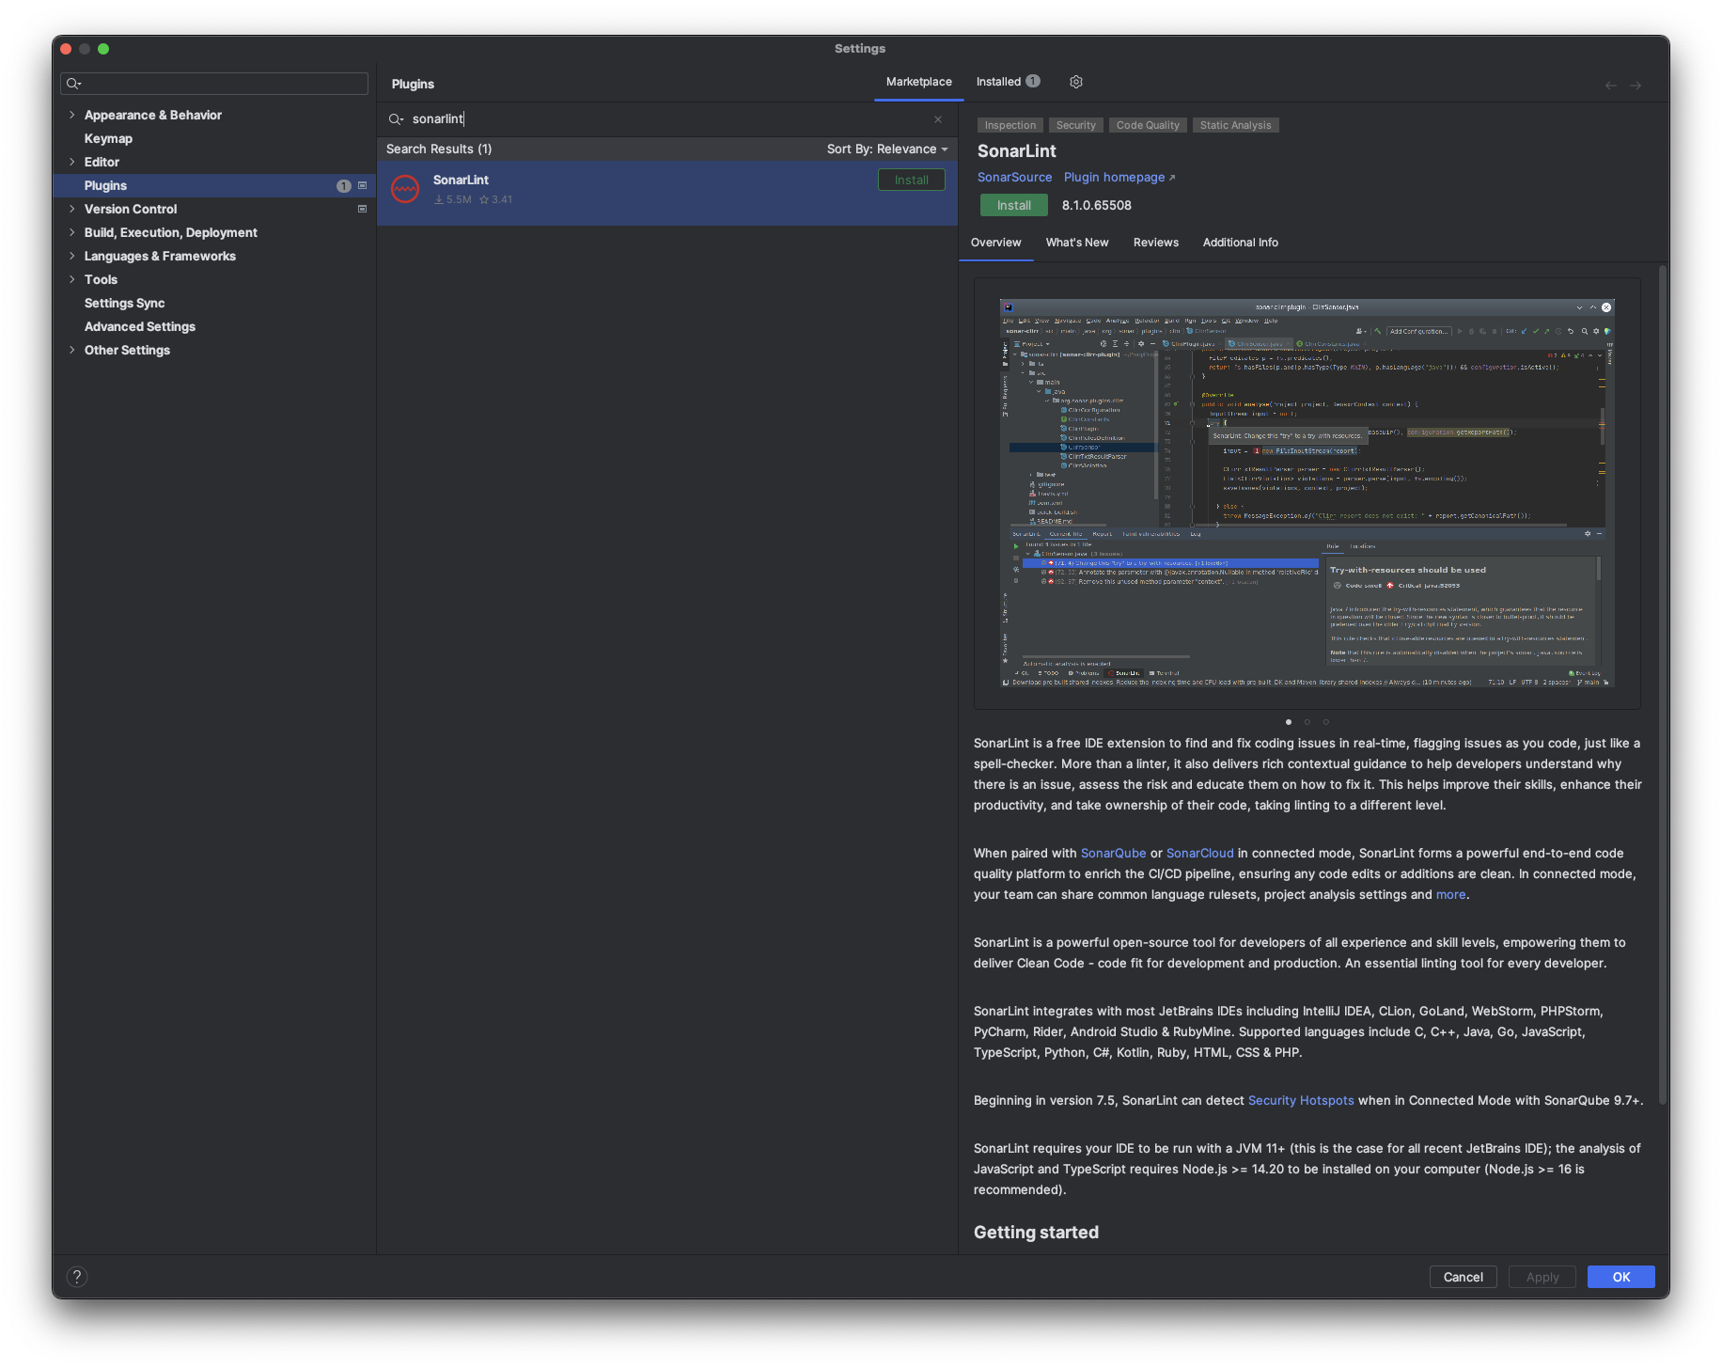Screen dimensions: 1722x1368
Task: Click the Getting started heading
Action: [x=1036, y=1232]
